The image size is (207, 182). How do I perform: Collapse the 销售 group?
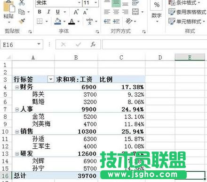17,131
